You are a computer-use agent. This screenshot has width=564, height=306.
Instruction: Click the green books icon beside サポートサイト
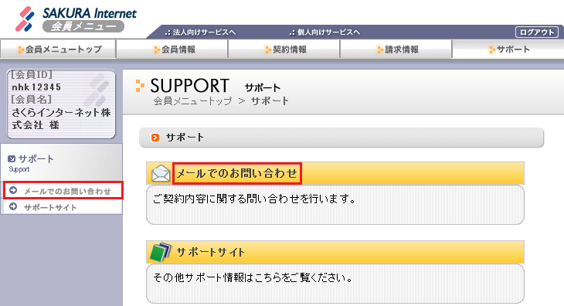click(x=161, y=252)
